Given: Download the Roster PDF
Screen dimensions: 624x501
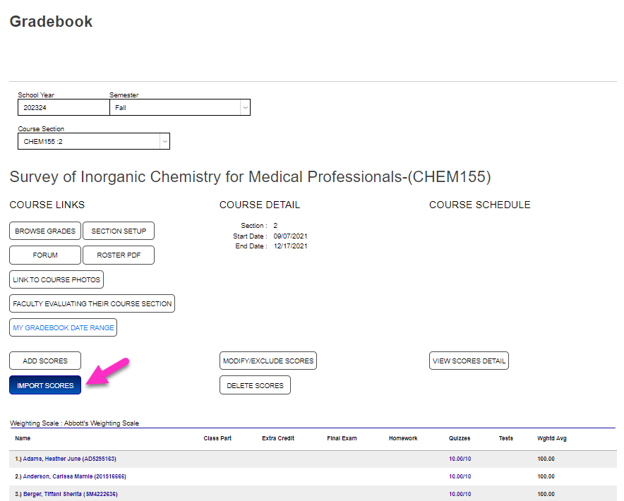Looking at the screenshot, I should coord(118,255).
